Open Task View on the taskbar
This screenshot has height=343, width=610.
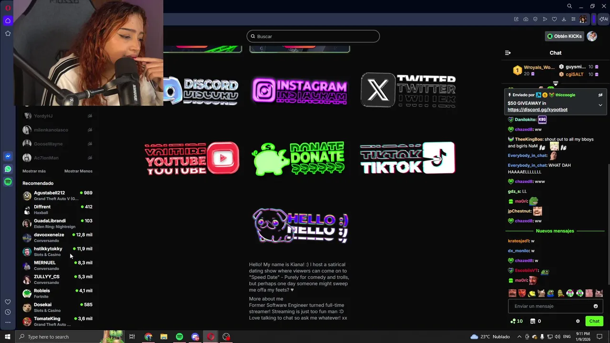tap(132, 337)
